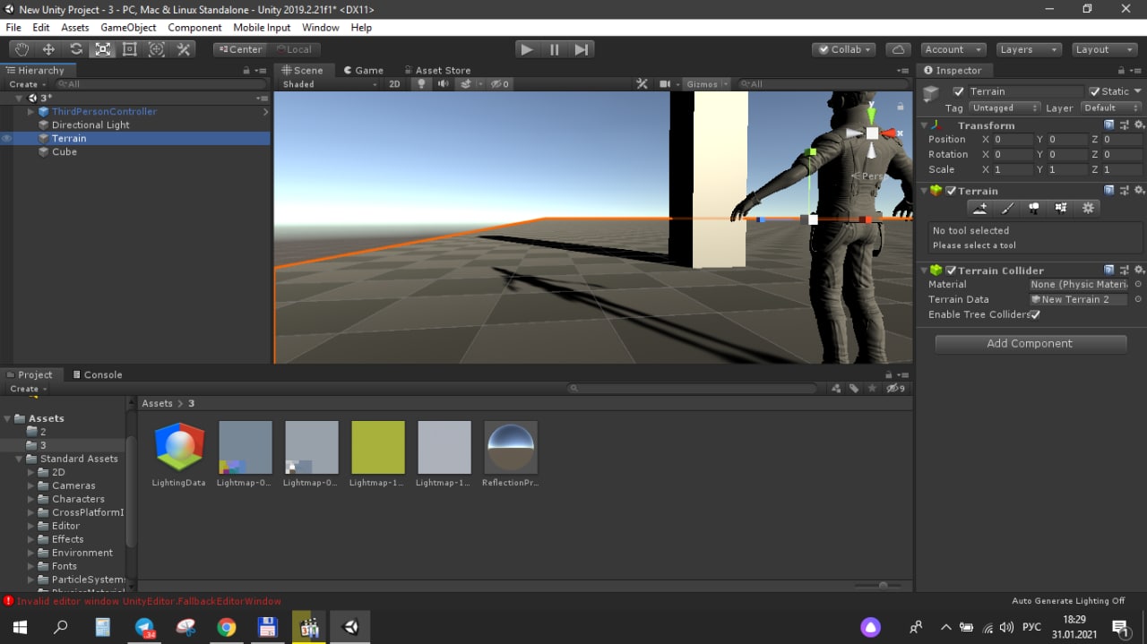Expand the Characters folder in Project
The image size is (1147, 644).
pos(30,499)
